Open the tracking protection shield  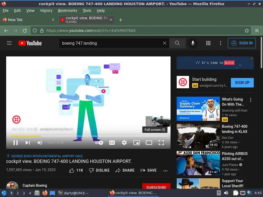(35, 31)
